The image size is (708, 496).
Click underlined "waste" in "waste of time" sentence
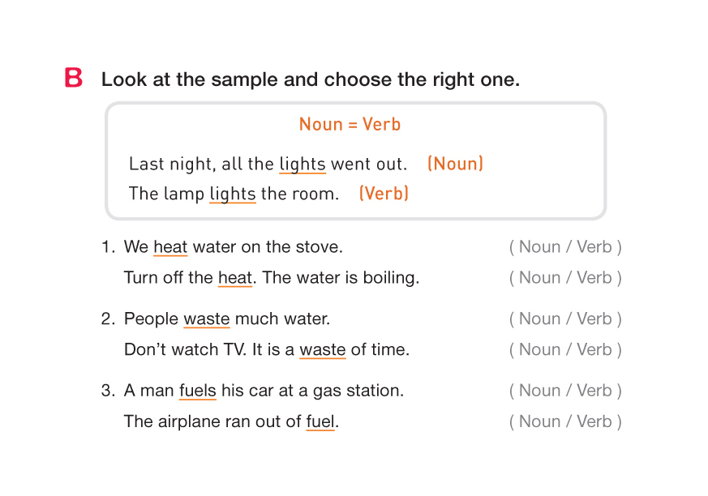click(323, 350)
